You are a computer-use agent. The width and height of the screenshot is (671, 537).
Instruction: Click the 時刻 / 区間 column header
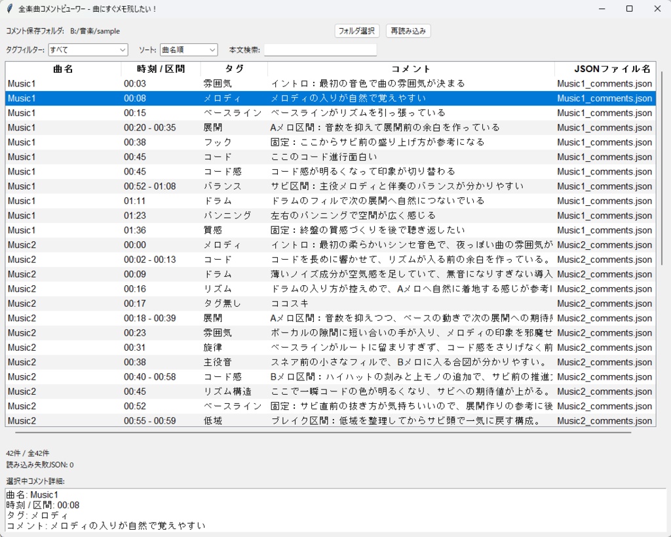click(161, 69)
